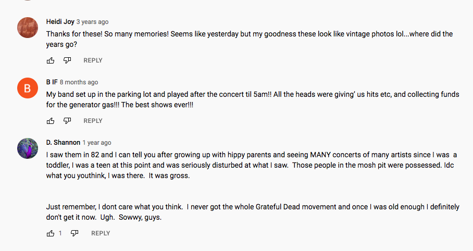Viewport: 473px width, 251px height.
Task: Click the '3 years ago' timestamp
Action: pos(93,22)
